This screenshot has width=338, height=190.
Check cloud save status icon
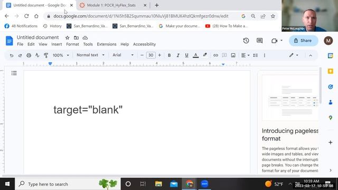point(85,37)
